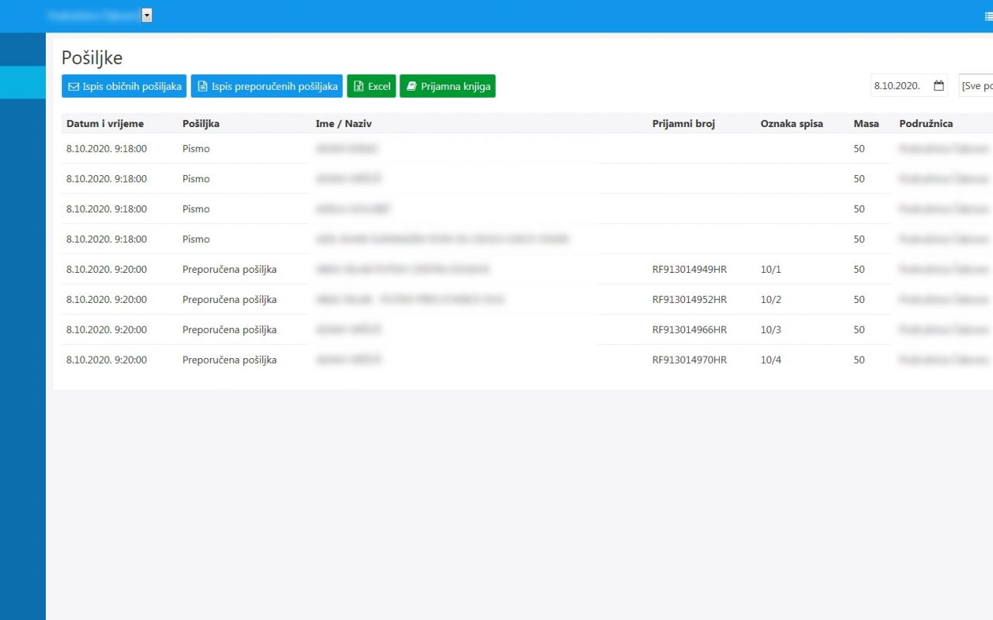Click the 'Oznaka spisa' column header
Screen dimensions: 993x620
tap(791, 124)
